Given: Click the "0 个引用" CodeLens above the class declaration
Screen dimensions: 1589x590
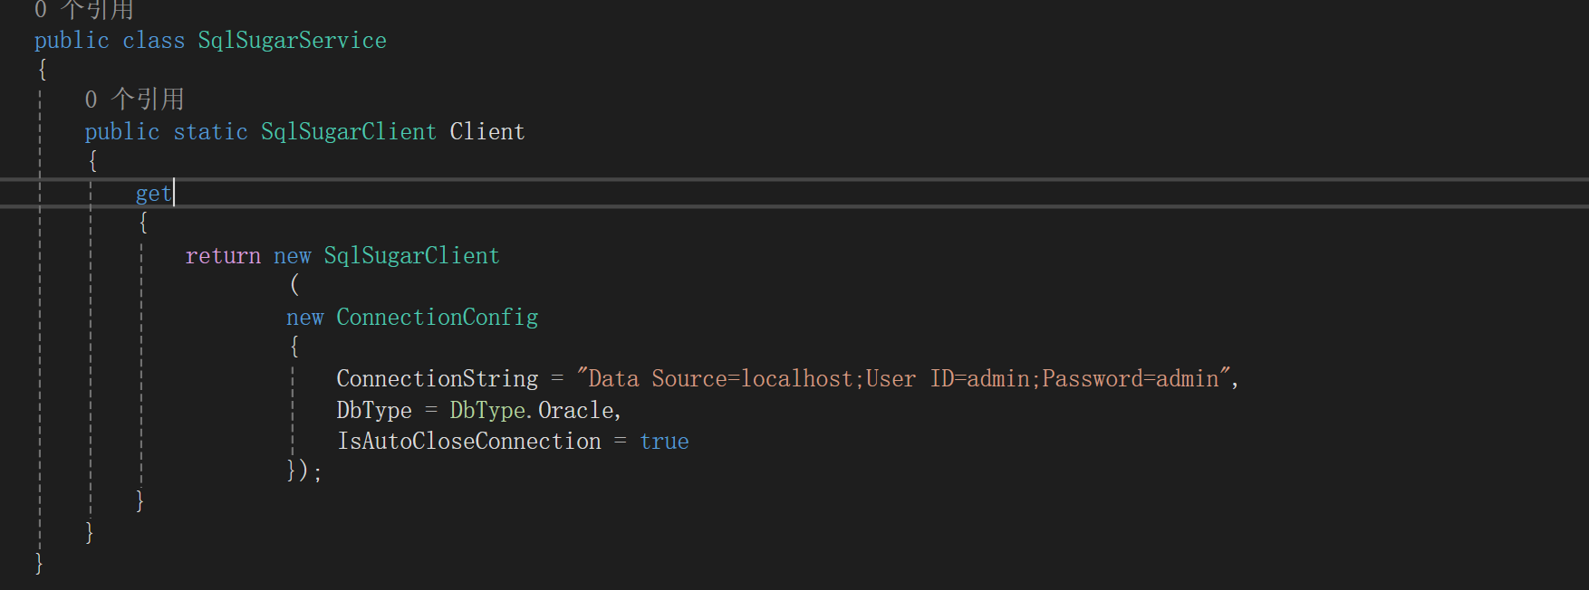Looking at the screenshot, I should click(83, 10).
